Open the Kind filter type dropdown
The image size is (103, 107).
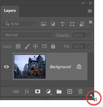[x=19, y=24]
